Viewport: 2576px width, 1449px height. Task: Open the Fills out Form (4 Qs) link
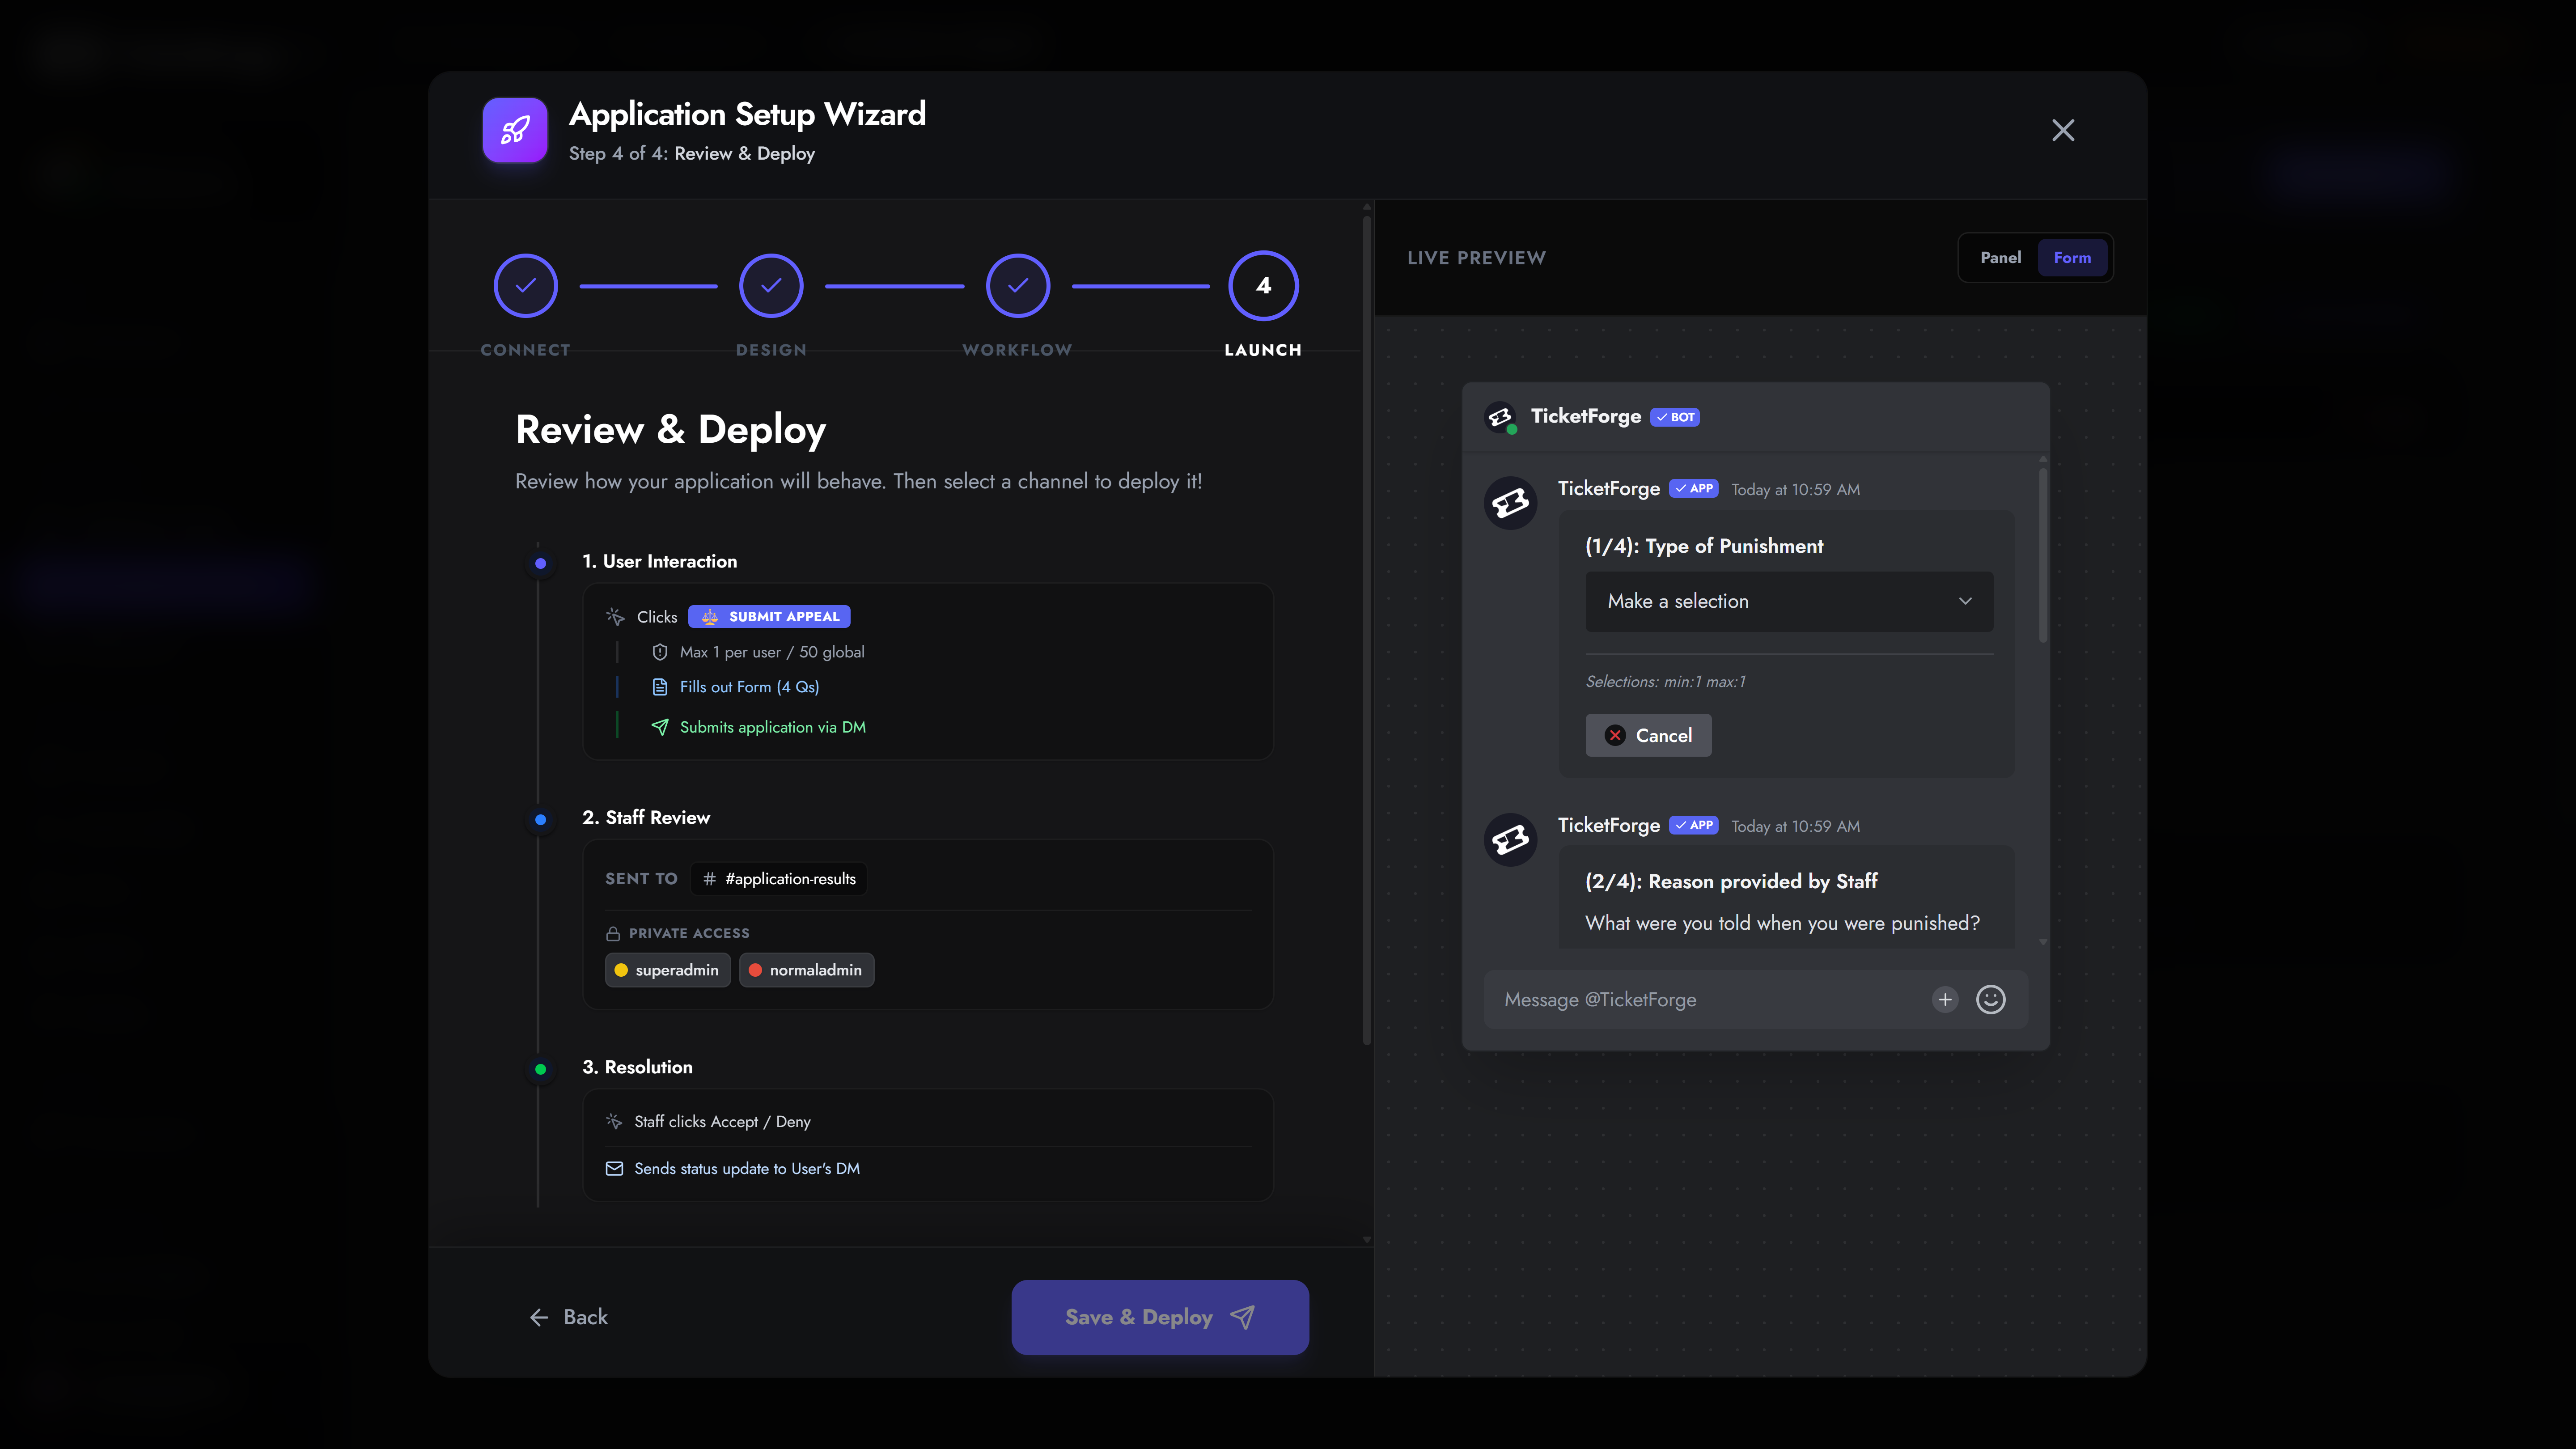(x=749, y=687)
